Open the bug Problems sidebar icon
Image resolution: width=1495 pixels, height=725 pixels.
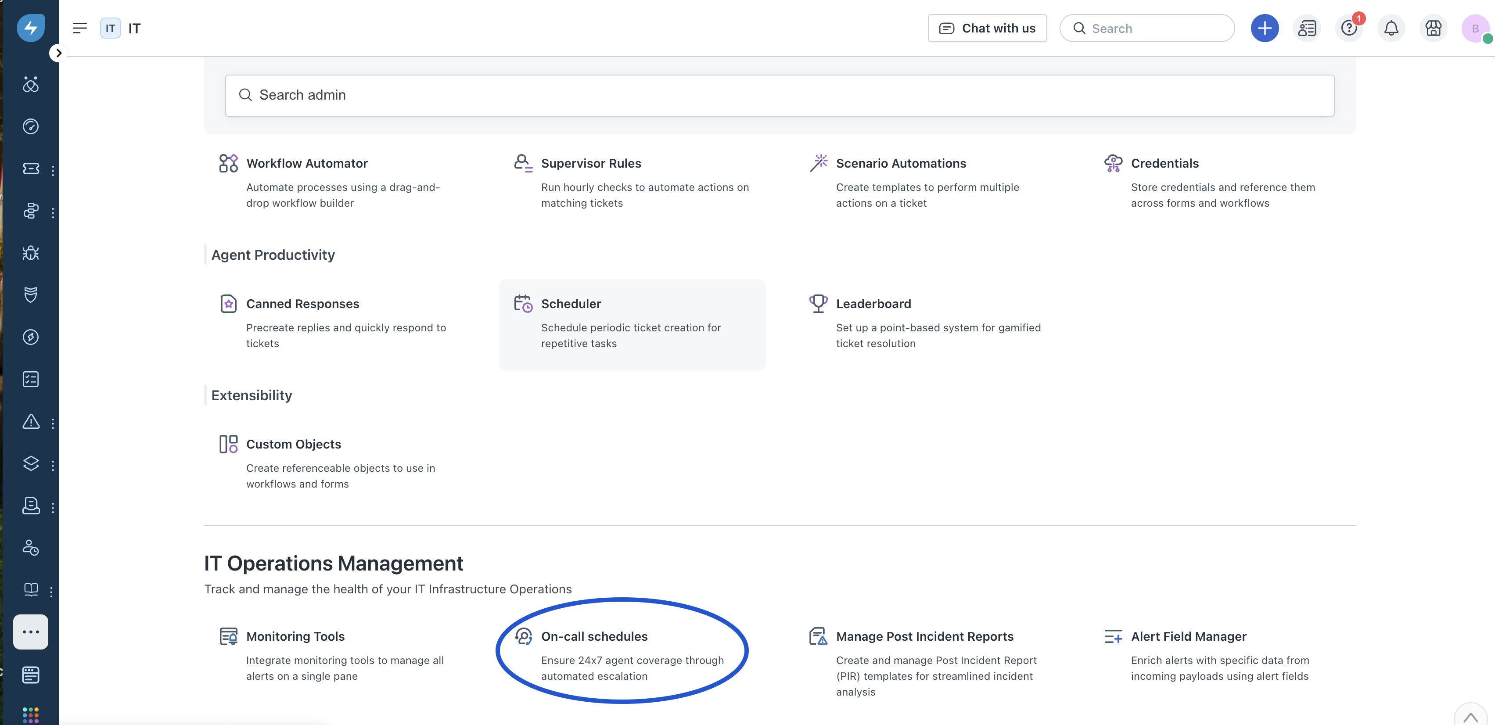(x=31, y=253)
